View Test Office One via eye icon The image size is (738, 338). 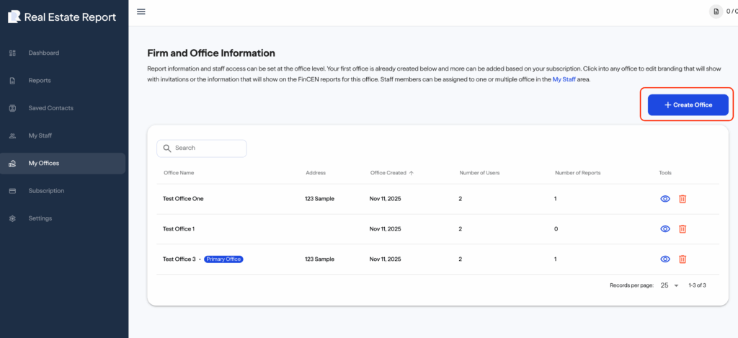click(665, 199)
